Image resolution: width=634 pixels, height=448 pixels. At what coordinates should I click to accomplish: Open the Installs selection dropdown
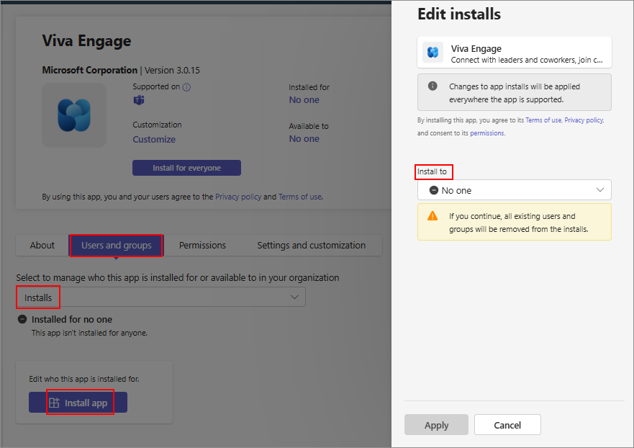160,297
